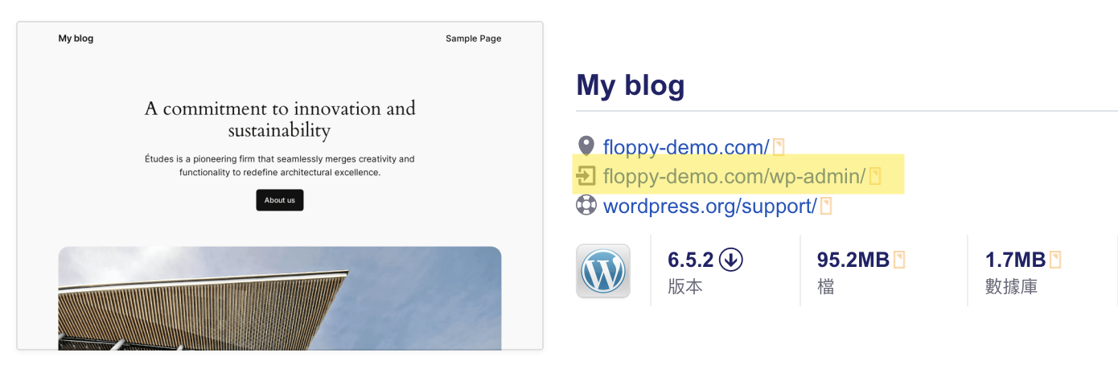Click the 95.2MB files size value
The image size is (1118, 373).
[x=853, y=260]
